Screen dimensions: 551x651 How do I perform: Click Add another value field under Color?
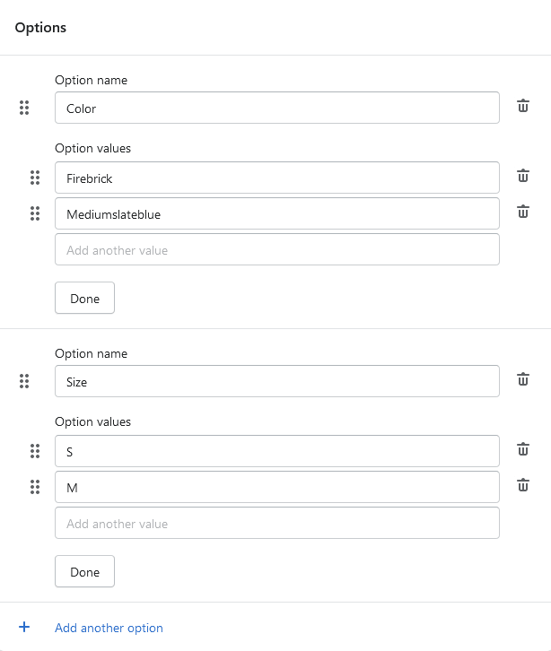click(276, 249)
